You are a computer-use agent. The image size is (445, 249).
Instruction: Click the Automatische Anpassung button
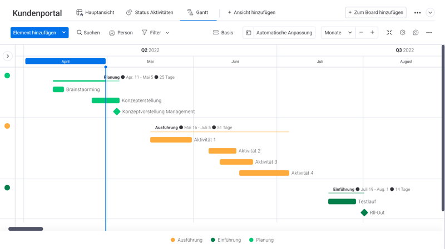click(279, 33)
